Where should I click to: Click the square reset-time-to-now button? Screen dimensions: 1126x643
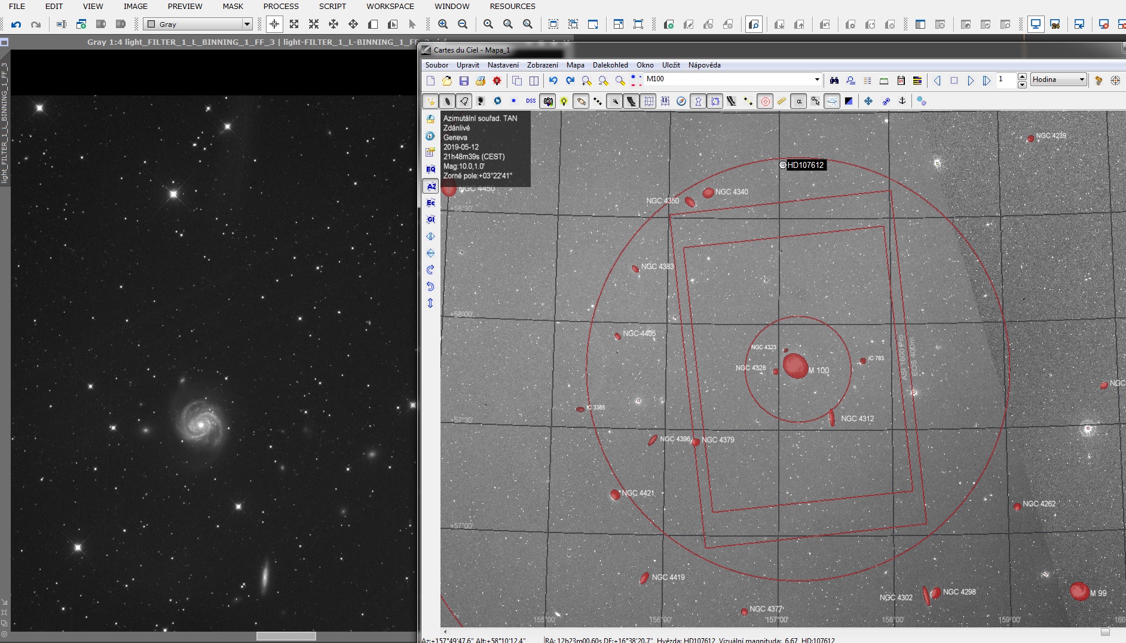tap(954, 81)
